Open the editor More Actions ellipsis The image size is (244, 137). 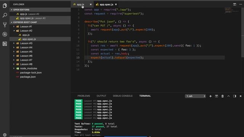pyautogui.click(x=241, y=4)
